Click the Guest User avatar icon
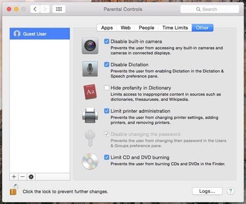Image resolution: width=246 pixels, height=204 pixels. 17,34
